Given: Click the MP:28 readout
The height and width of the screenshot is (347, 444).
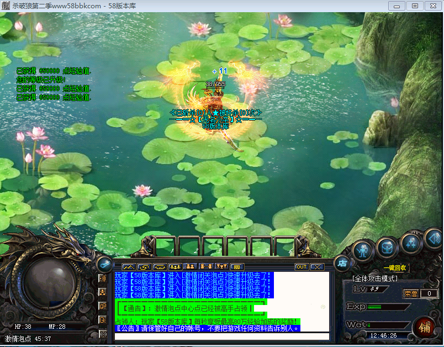Looking at the screenshot, I should 57,327.
